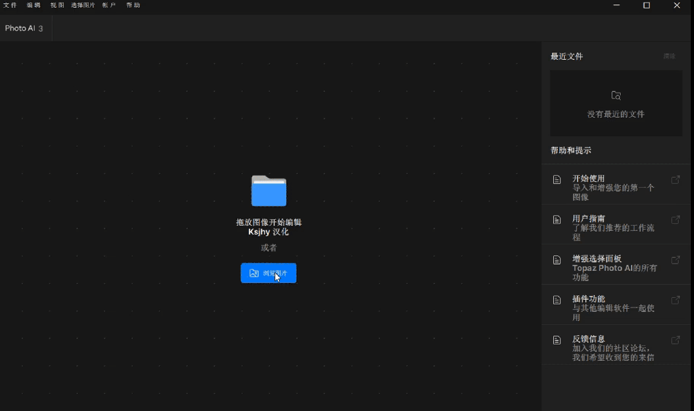Click document icon beside 用户指南
Viewport: 694px width, 411px height.
coord(557,219)
